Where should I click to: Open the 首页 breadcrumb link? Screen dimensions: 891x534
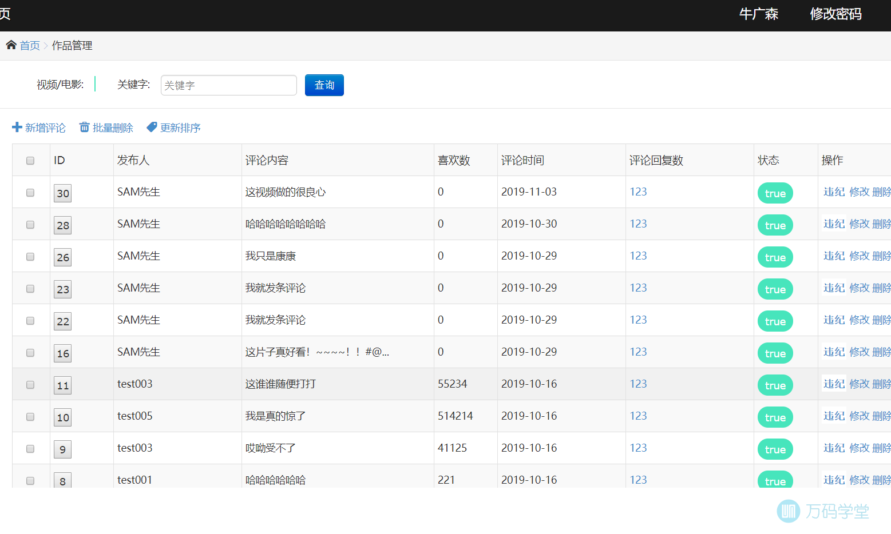pos(30,46)
